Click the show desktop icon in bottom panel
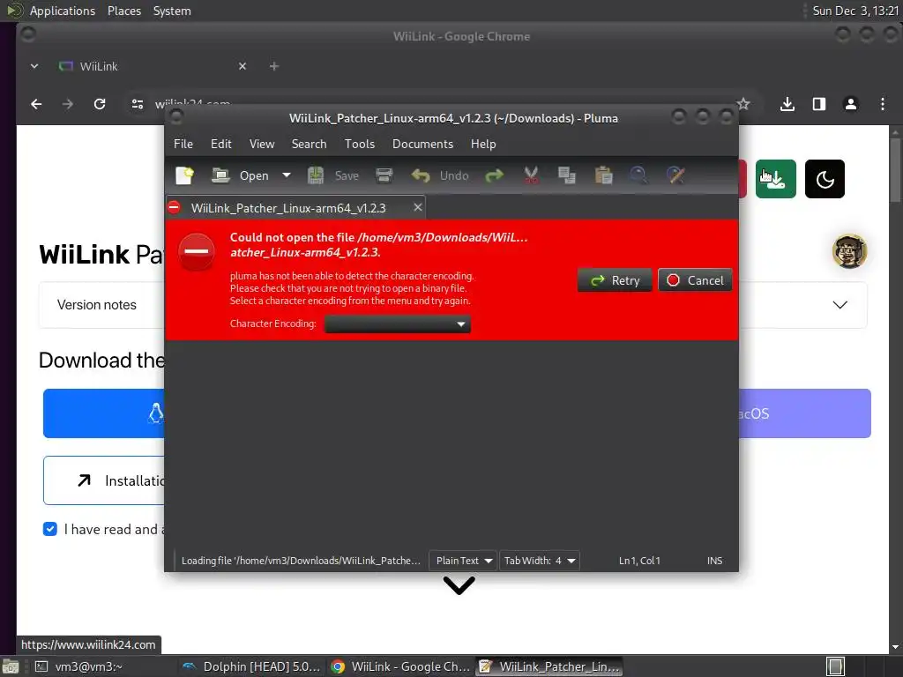 pyautogui.click(x=11, y=666)
